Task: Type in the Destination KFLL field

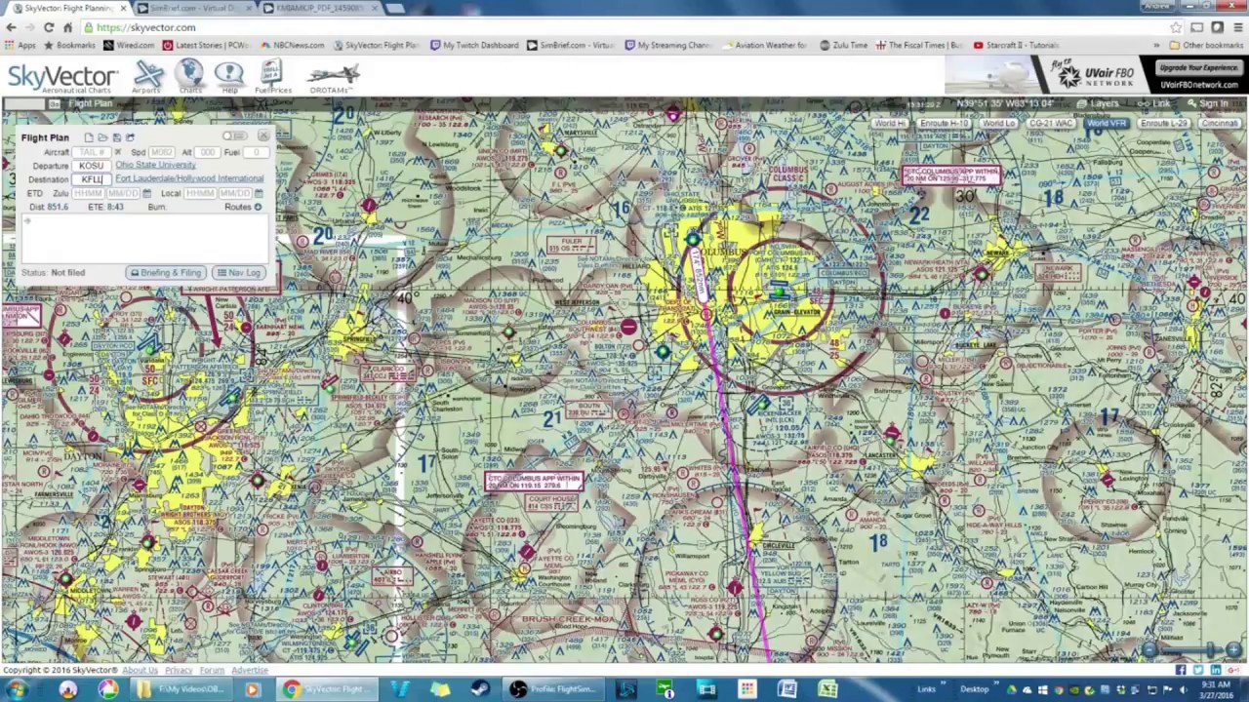Action: pyautogui.click(x=91, y=179)
